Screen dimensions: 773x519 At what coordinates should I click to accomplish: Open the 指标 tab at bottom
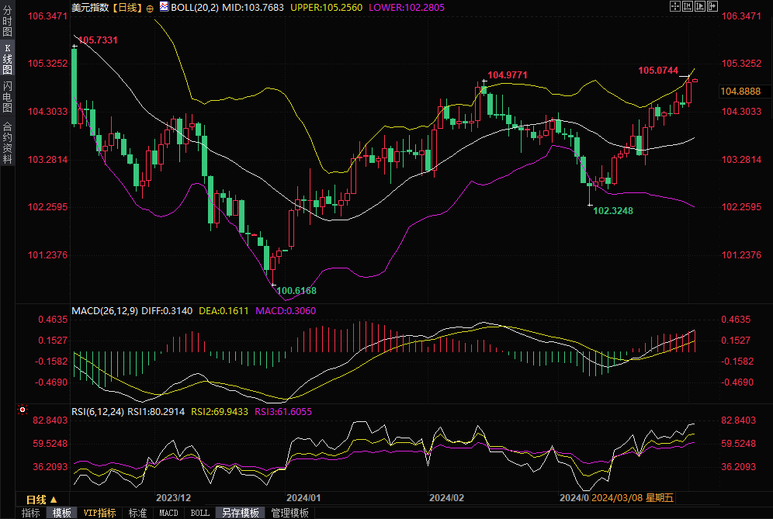[31, 513]
